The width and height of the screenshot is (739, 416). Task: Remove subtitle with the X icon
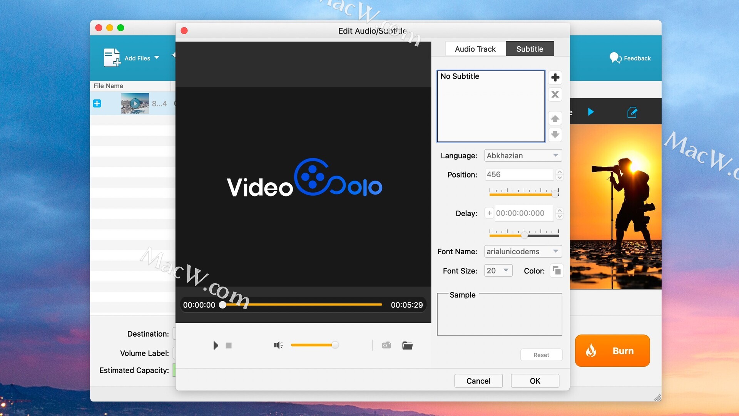point(555,95)
